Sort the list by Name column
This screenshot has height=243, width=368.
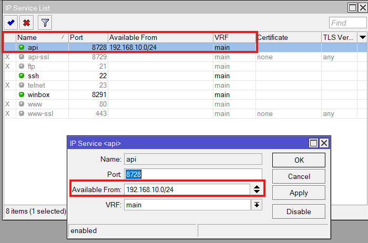tap(42, 38)
